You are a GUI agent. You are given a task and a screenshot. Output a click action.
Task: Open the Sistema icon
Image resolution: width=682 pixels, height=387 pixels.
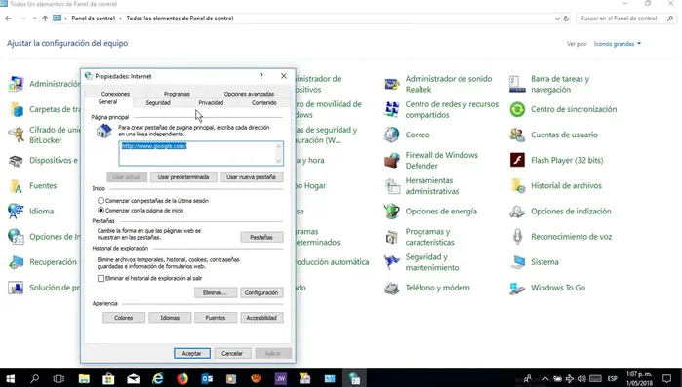click(517, 262)
